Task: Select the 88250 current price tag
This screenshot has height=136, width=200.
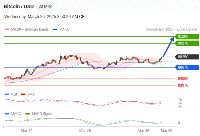Action: [x=187, y=57]
